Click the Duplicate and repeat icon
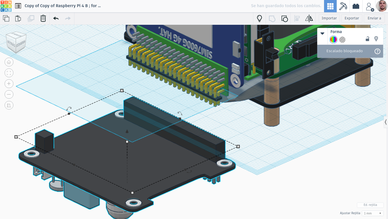Viewport: 388px width, 219px height. coord(31,19)
